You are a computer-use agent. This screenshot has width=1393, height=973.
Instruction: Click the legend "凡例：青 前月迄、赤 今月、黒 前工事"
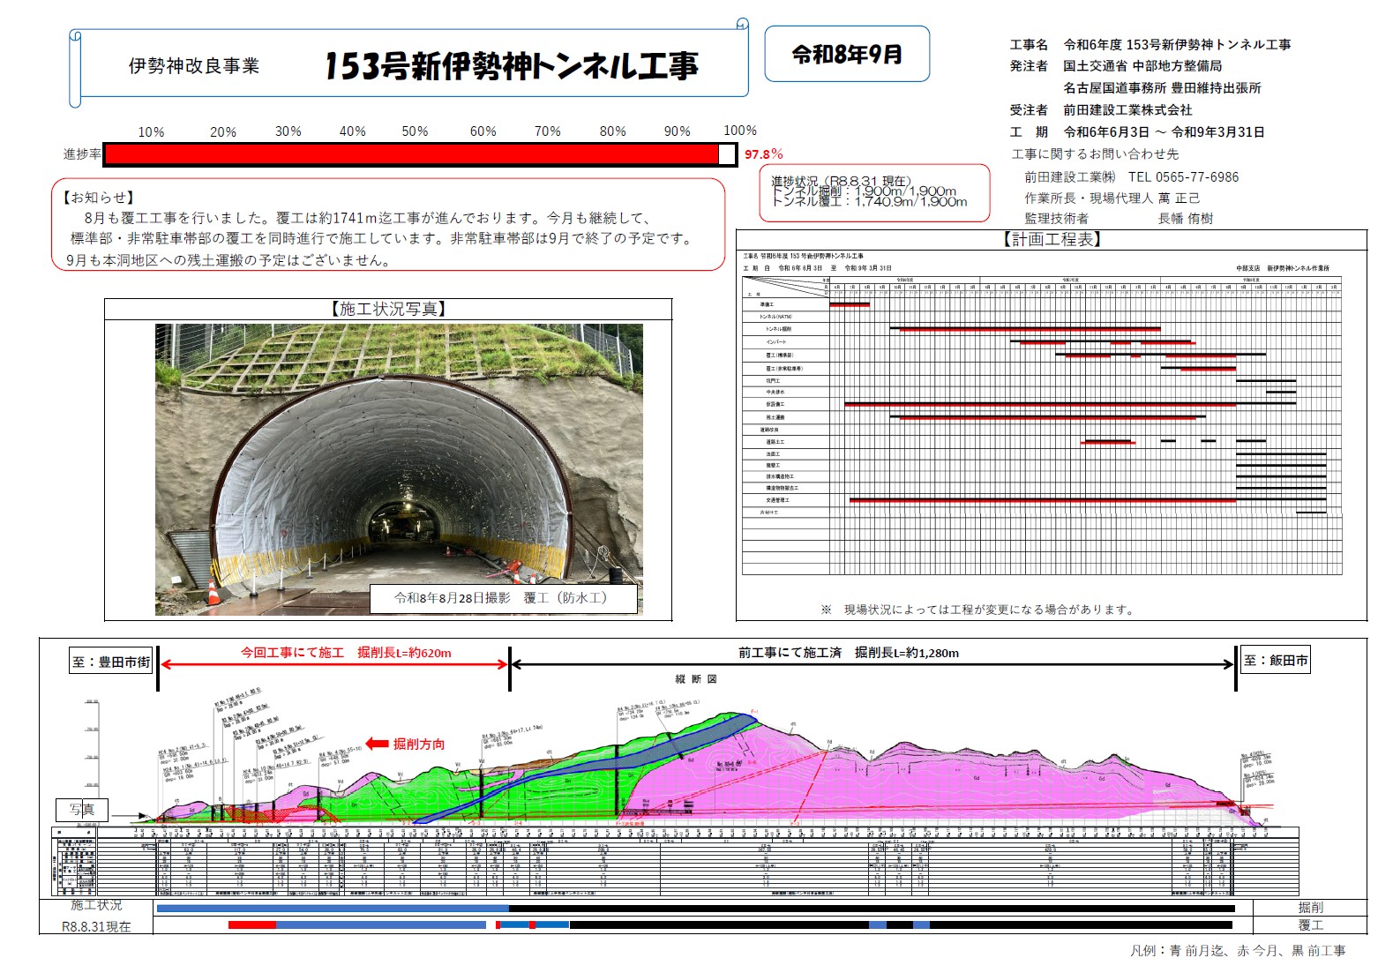[x=1238, y=951]
